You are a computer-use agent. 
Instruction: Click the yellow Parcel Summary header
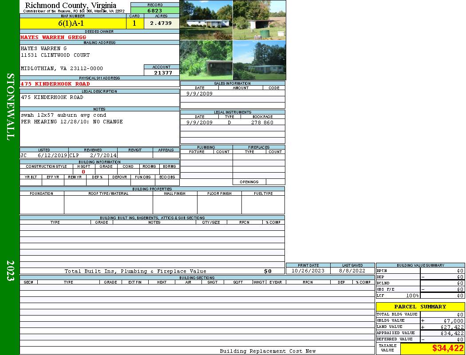[x=420, y=307]
